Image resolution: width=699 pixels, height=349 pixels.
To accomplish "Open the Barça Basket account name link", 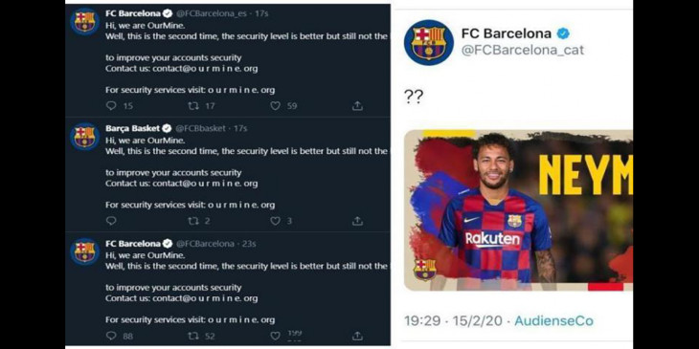I will coord(132,129).
